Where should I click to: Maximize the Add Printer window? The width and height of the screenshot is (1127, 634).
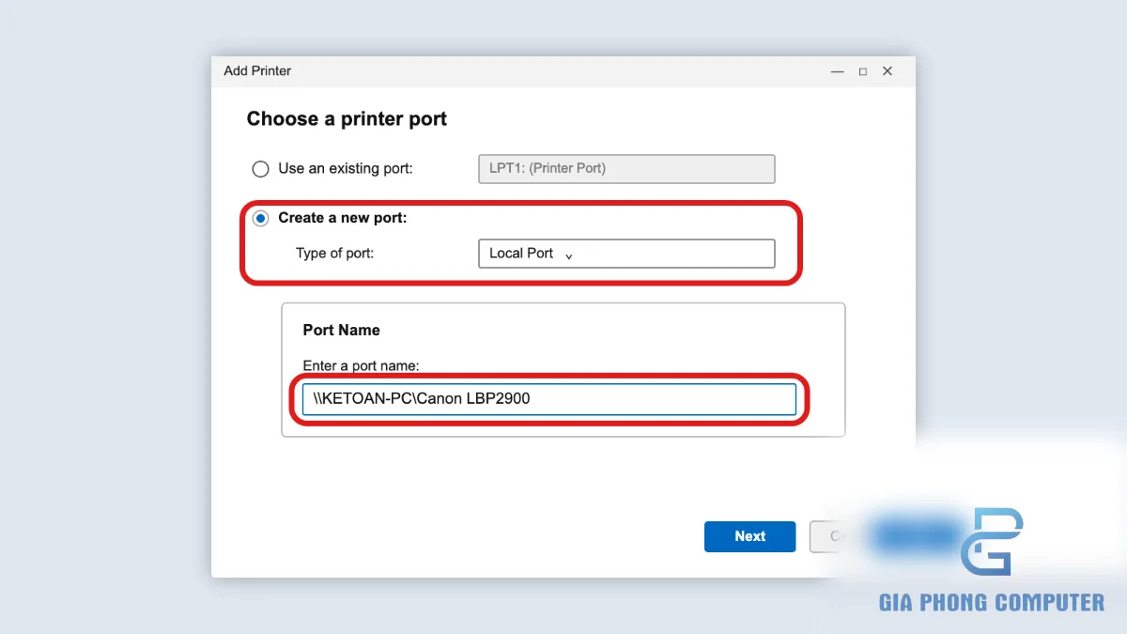click(x=862, y=71)
